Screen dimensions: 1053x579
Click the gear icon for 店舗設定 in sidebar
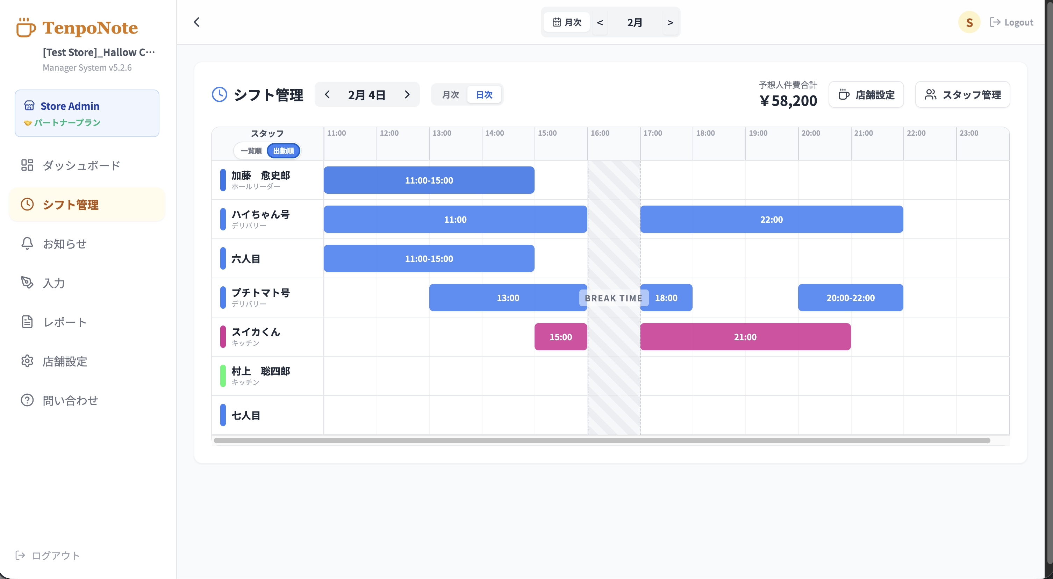tap(27, 361)
